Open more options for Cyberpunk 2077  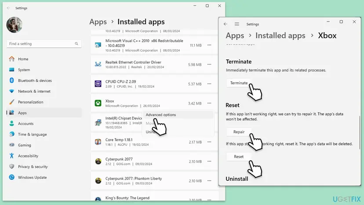[x=209, y=161]
